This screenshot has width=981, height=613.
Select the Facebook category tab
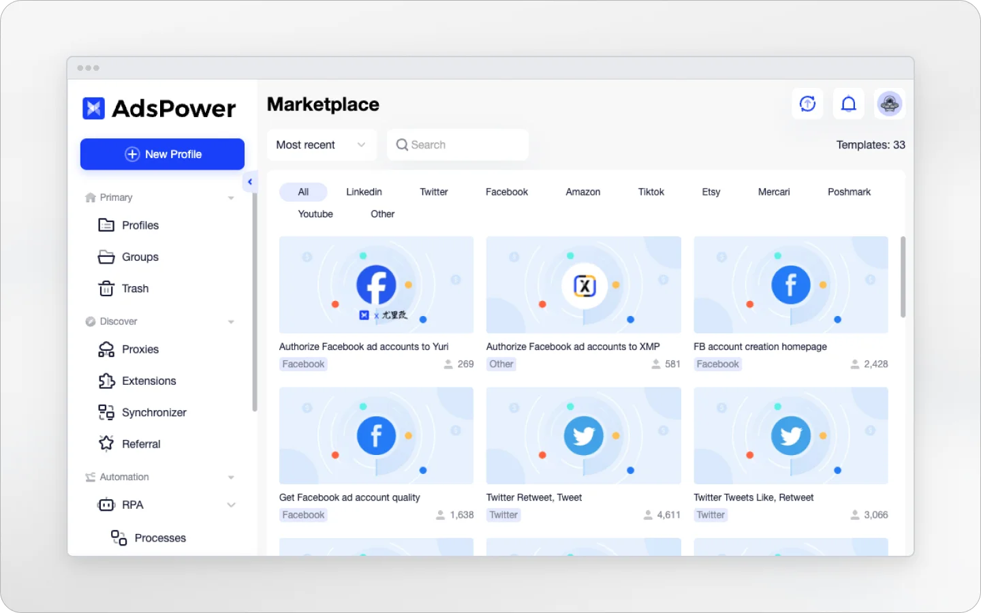[507, 192]
